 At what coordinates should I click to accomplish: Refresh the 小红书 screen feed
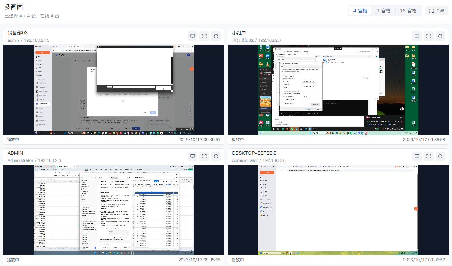click(x=440, y=36)
